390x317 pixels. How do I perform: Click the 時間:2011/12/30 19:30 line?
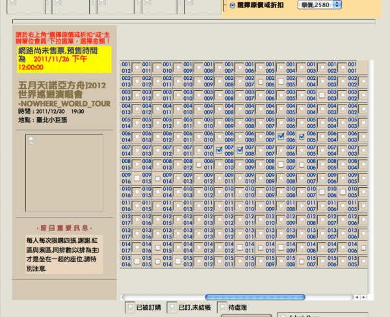pyautogui.click(x=51, y=111)
